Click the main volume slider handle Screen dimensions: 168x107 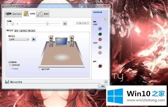tap(47, 24)
